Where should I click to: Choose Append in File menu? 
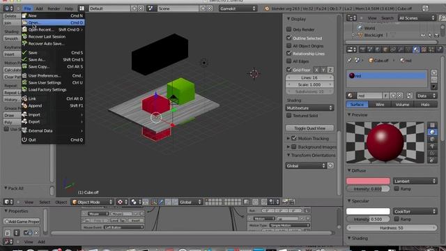[x=53, y=105]
